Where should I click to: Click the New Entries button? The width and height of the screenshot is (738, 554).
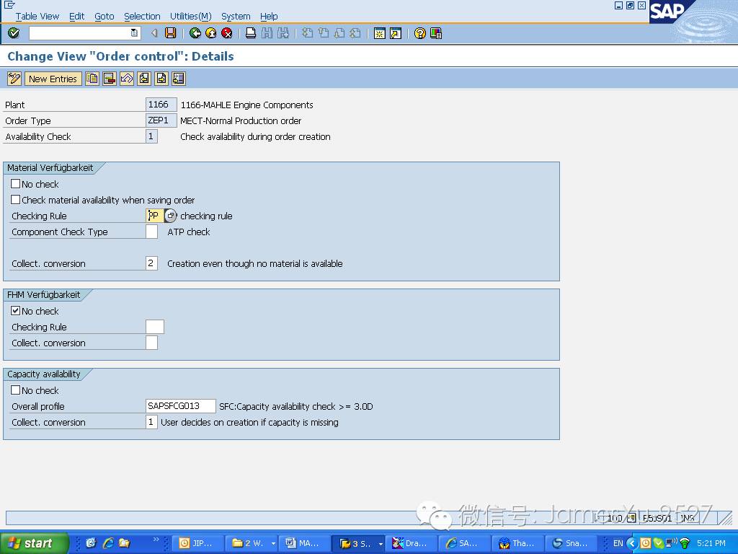point(53,79)
